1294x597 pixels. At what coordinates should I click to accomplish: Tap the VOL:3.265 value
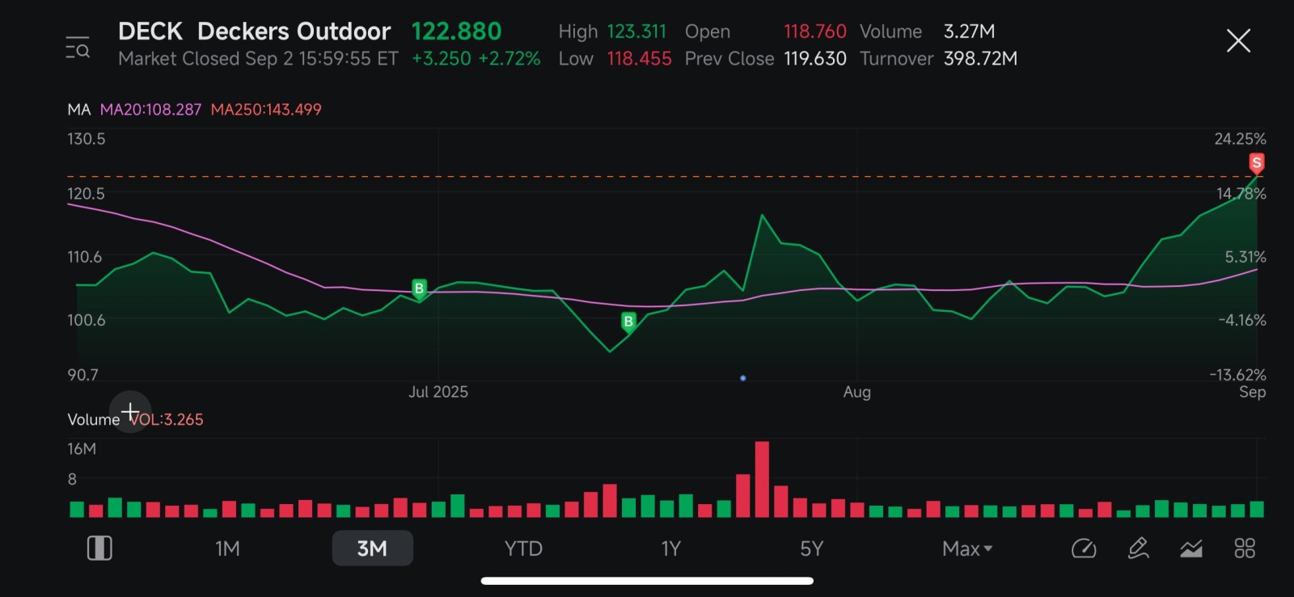(x=167, y=420)
